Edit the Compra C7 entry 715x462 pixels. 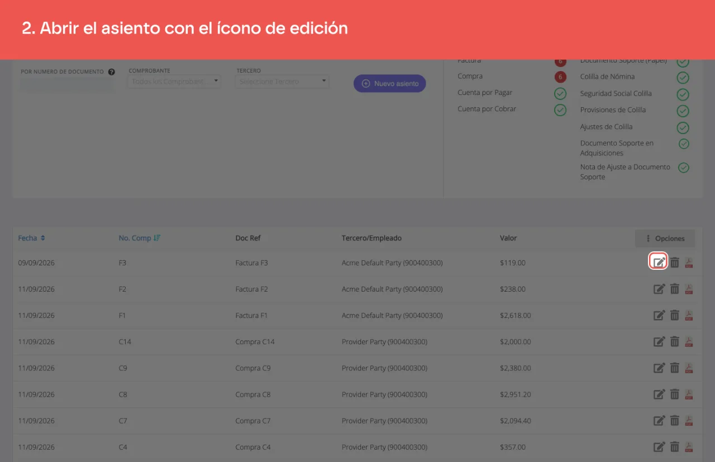(x=659, y=420)
